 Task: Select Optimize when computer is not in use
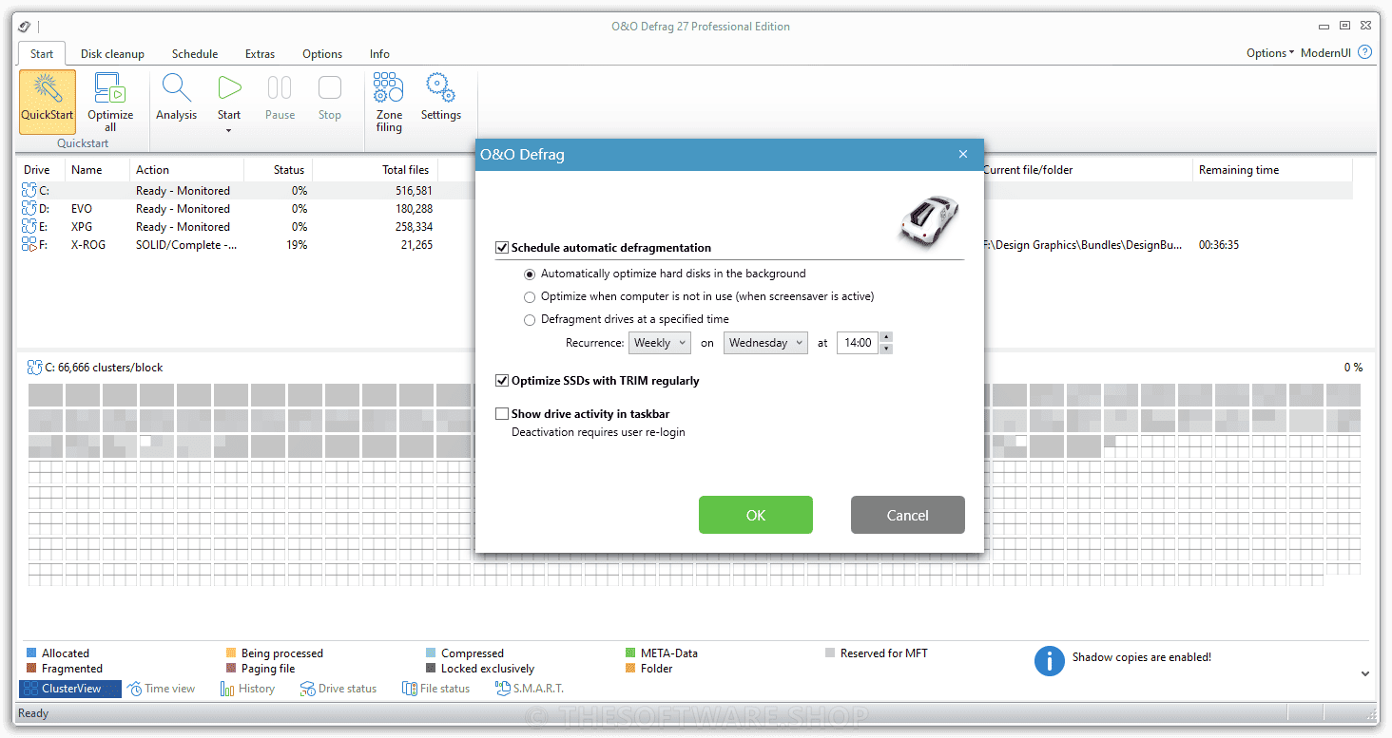[x=530, y=296]
